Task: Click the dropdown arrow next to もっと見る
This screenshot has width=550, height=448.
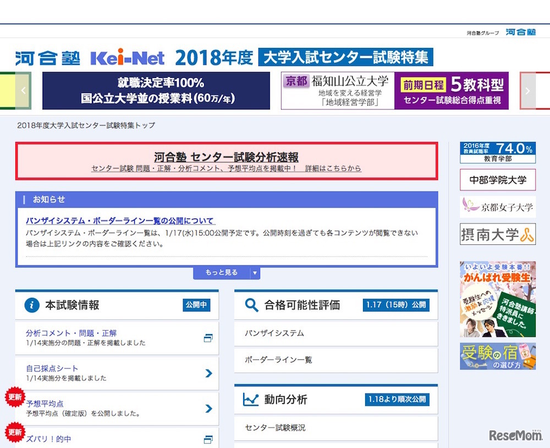Action: point(255,273)
